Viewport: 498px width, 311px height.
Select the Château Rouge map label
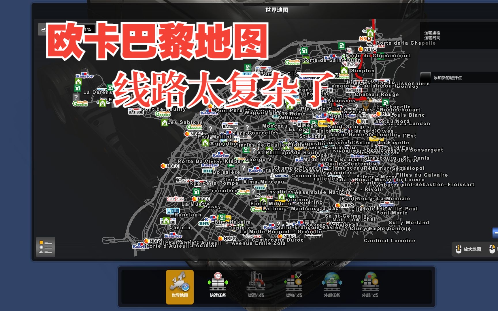[x=377, y=94]
